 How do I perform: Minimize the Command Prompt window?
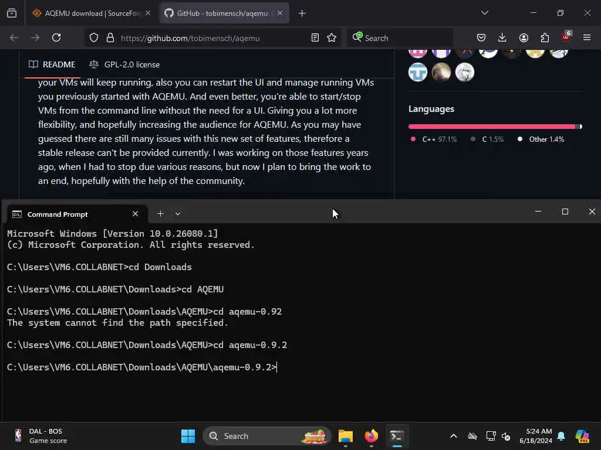[x=538, y=212]
